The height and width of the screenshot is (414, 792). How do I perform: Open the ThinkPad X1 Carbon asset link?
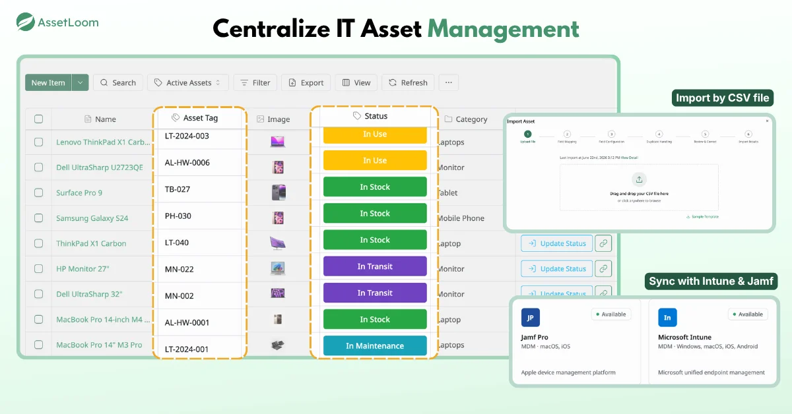pyautogui.click(x=91, y=243)
